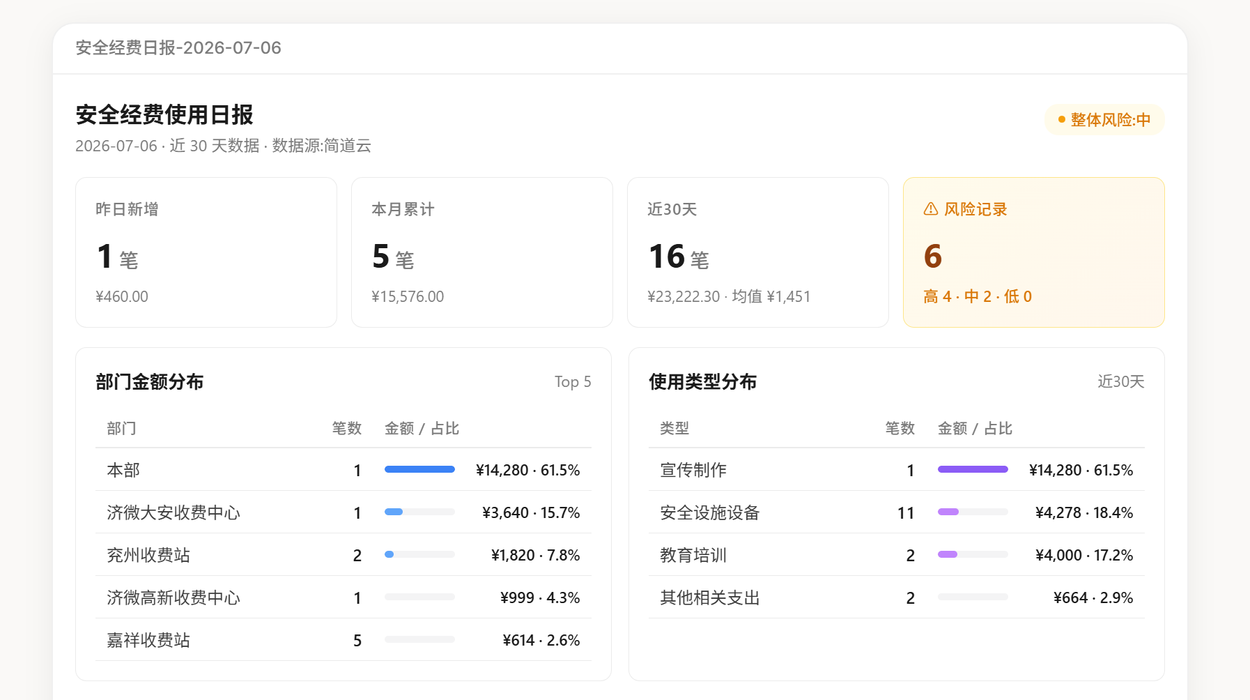Open the 近30天 summary card
1250x700 pixels.
(758, 252)
